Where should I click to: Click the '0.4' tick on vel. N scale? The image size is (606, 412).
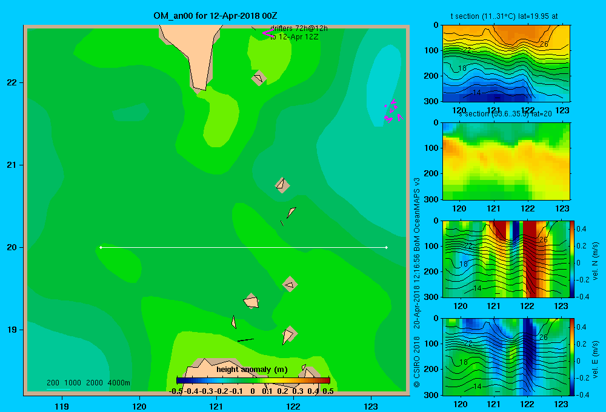[x=581, y=229]
